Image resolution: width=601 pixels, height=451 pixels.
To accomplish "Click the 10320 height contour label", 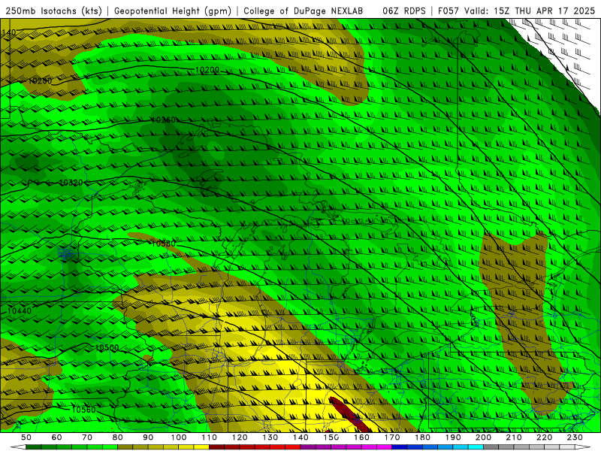I will click(x=71, y=183).
